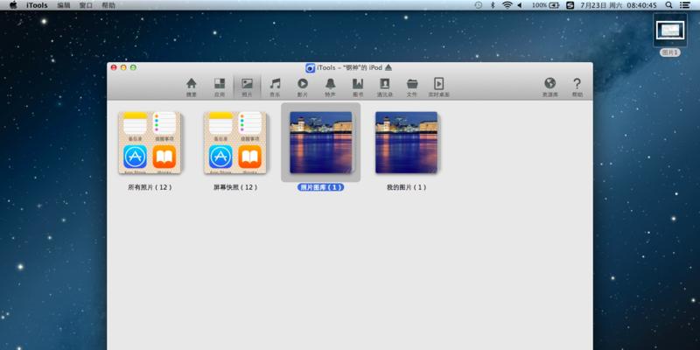This screenshot has width=700, height=350.
Task: Click the Help (帮助) question mark icon
Action: pyautogui.click(x=577, y=85)
